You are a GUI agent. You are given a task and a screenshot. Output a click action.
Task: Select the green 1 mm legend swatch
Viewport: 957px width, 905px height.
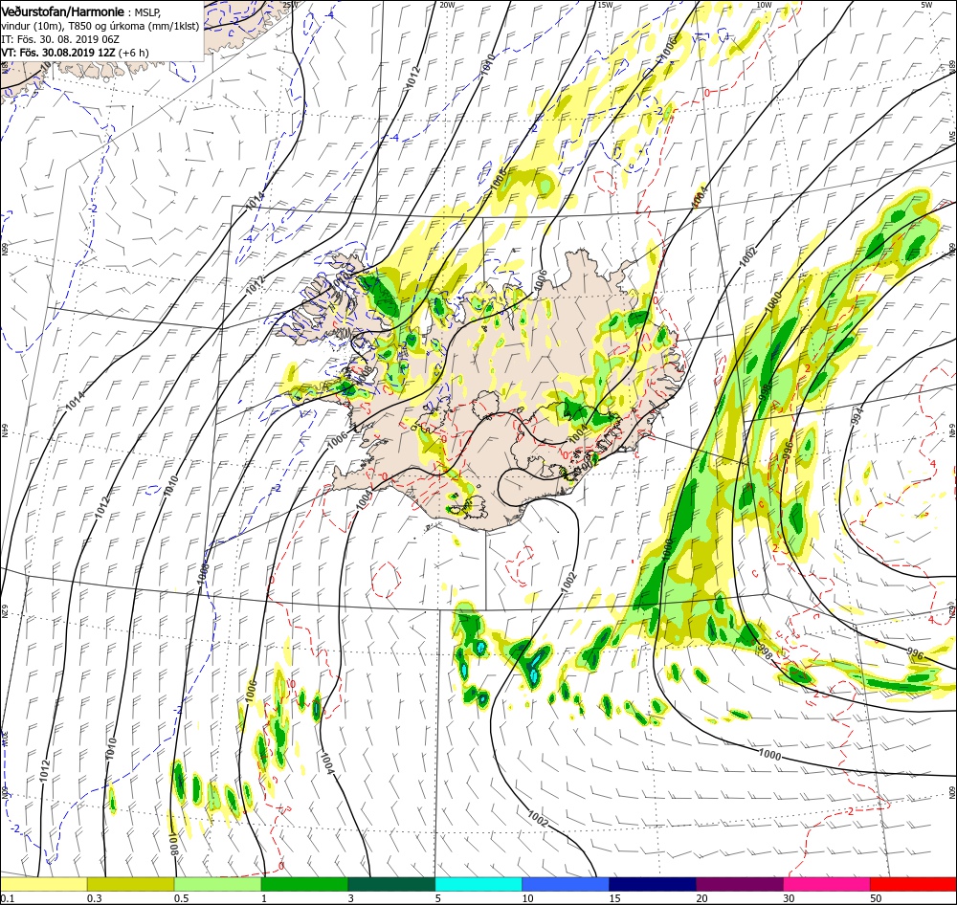click(304, 884)
